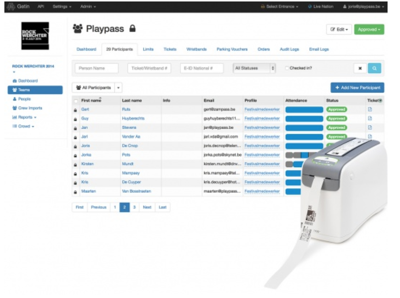This screenshot has width=400, height=298.
Task: Click the Getin logo icon
Action: (x=11, y=6)
